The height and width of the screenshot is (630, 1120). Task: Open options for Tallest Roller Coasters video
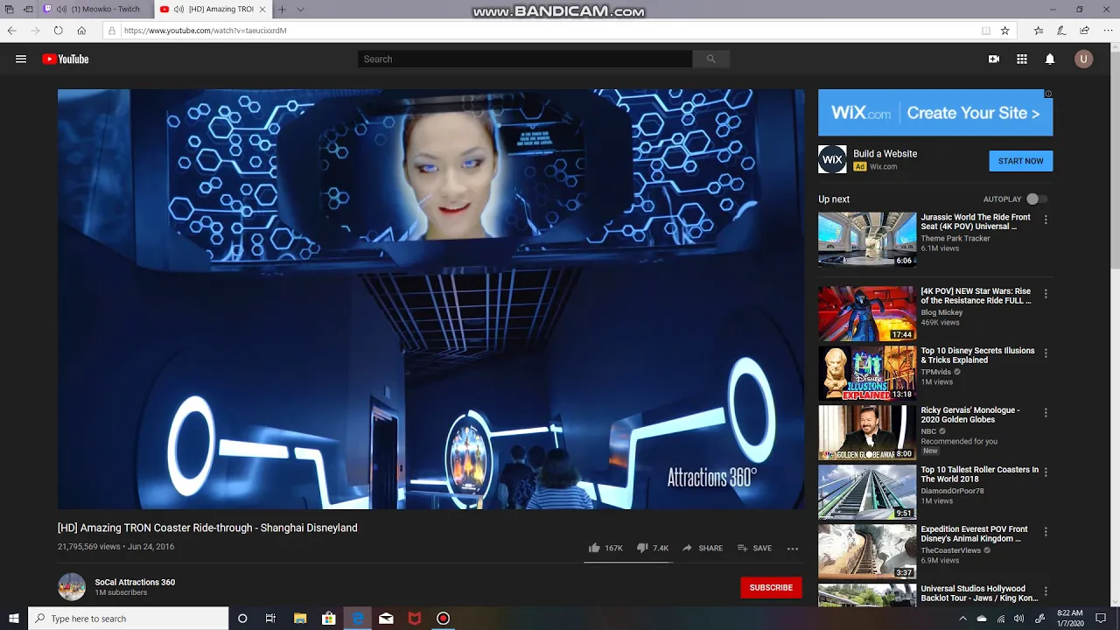coord(1046,472)
